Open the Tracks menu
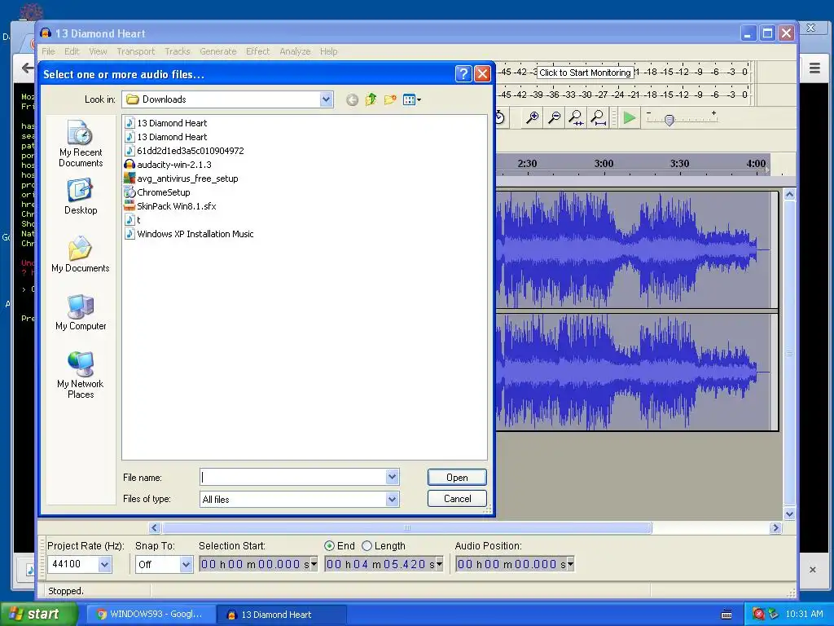Screen dimensions: 834x626 [177, 51]
